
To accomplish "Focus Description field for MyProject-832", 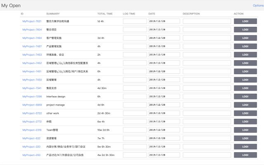I will (x=207, y=139).
